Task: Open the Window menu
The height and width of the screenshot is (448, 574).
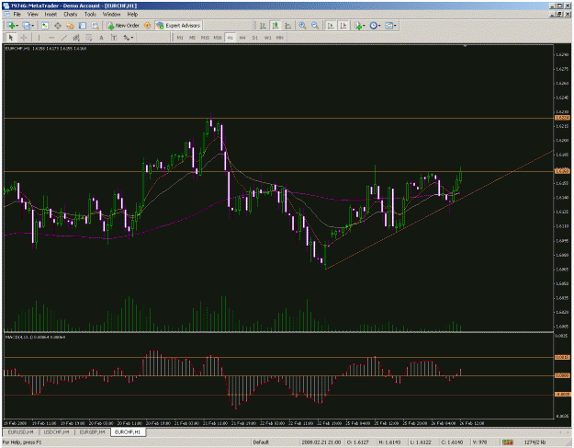Action: 111,15
